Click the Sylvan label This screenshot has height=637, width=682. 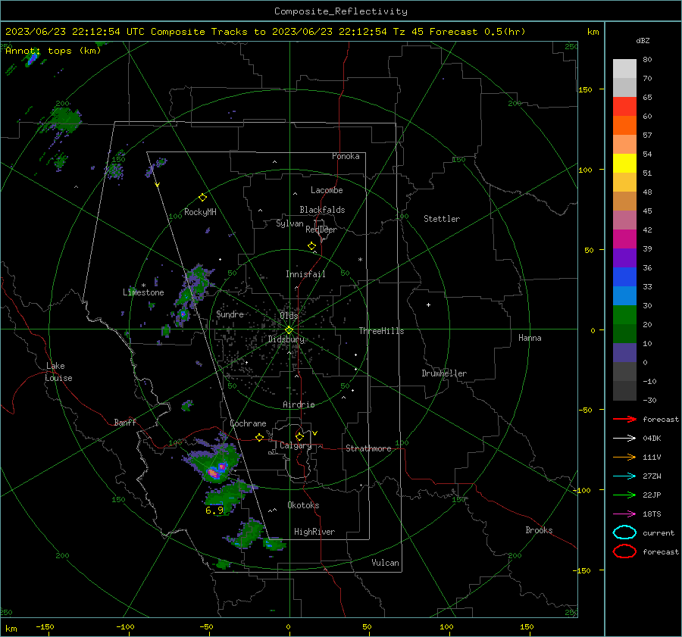click(289, 223)
